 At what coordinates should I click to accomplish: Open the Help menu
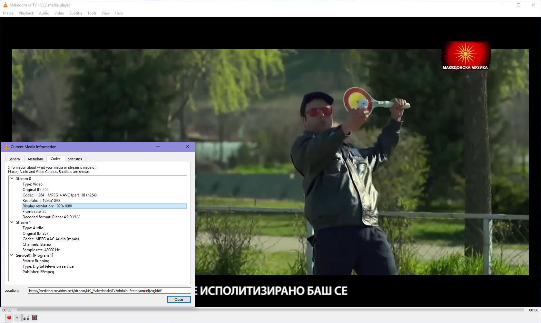coord(119,13)
